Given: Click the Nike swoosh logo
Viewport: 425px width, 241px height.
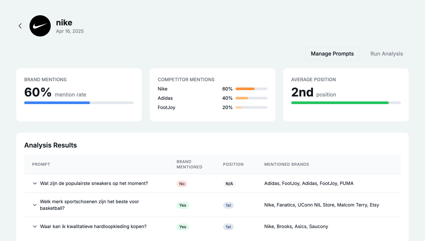Looking at the screenshot, I should tap(40, 26).
